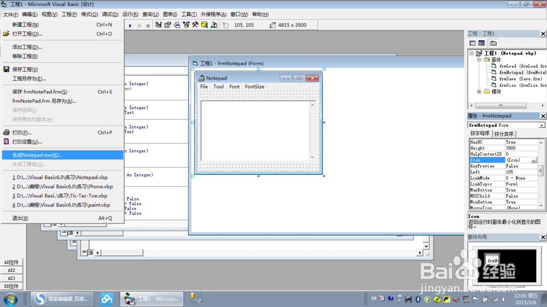Switch to 按分类序 properties tab
The width and height of the screenshot is (547, 307).
pos(504,134)
